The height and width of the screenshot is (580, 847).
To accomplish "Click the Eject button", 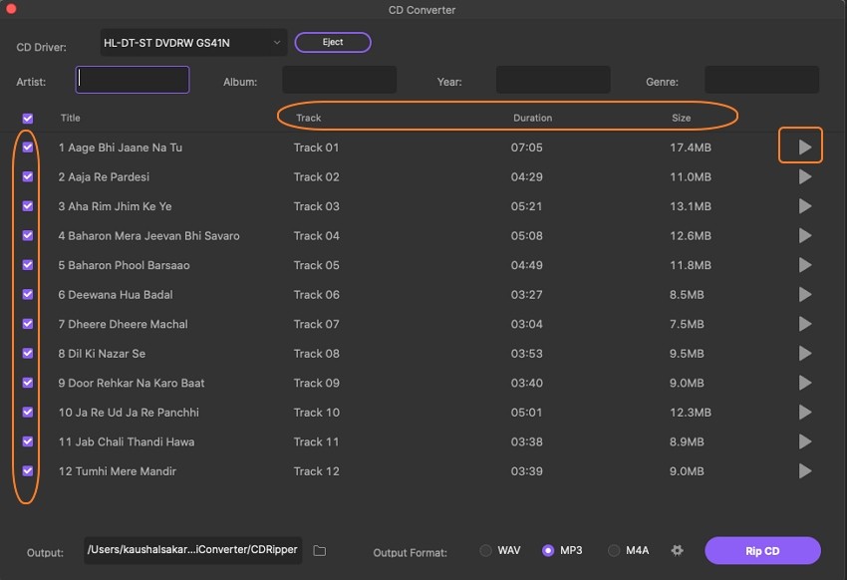I will 333,42.
